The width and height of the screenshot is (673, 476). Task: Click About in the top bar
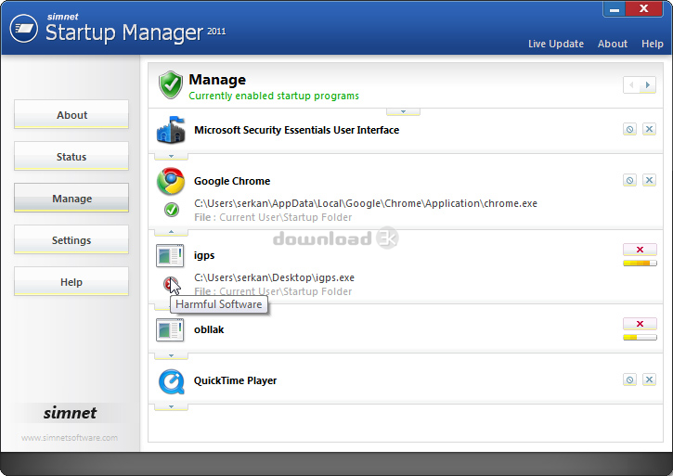pos(613,44)
